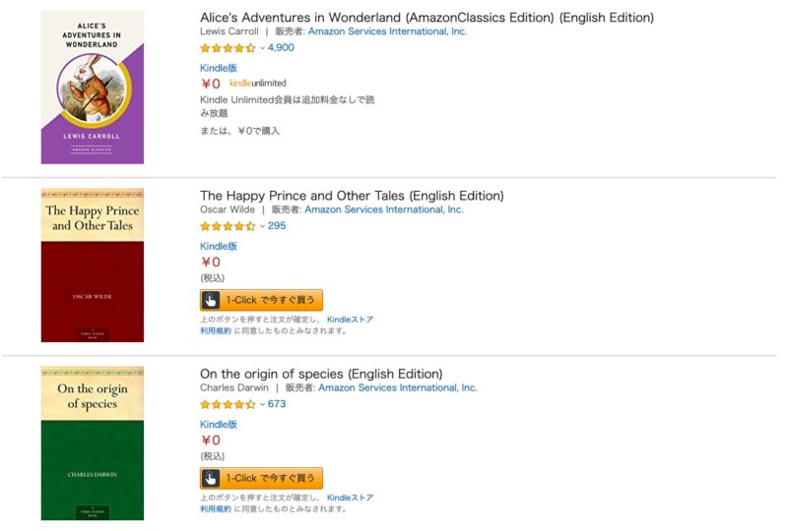Image resolution: width=788 pixels, height=531 pixels.
Task: Open The Happy Prince book cover thumbnail
Action: coord(92,265)
